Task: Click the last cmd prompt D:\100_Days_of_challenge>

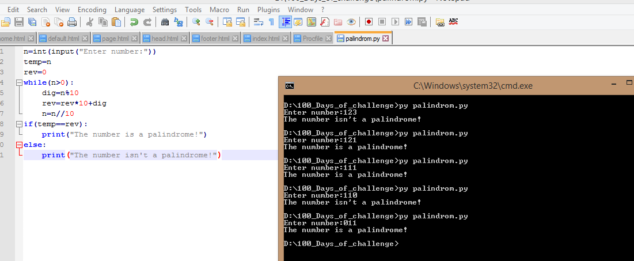Action: click(341, 244)
